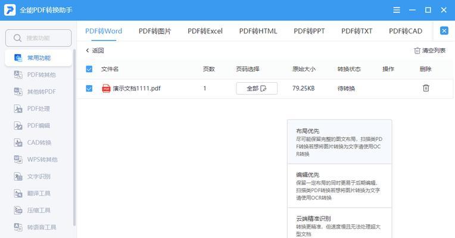The width and height of the screenshot is (455, 238).
Task: Click the 转语音工具 sidebar icon
Action: [x=18, y=227]
